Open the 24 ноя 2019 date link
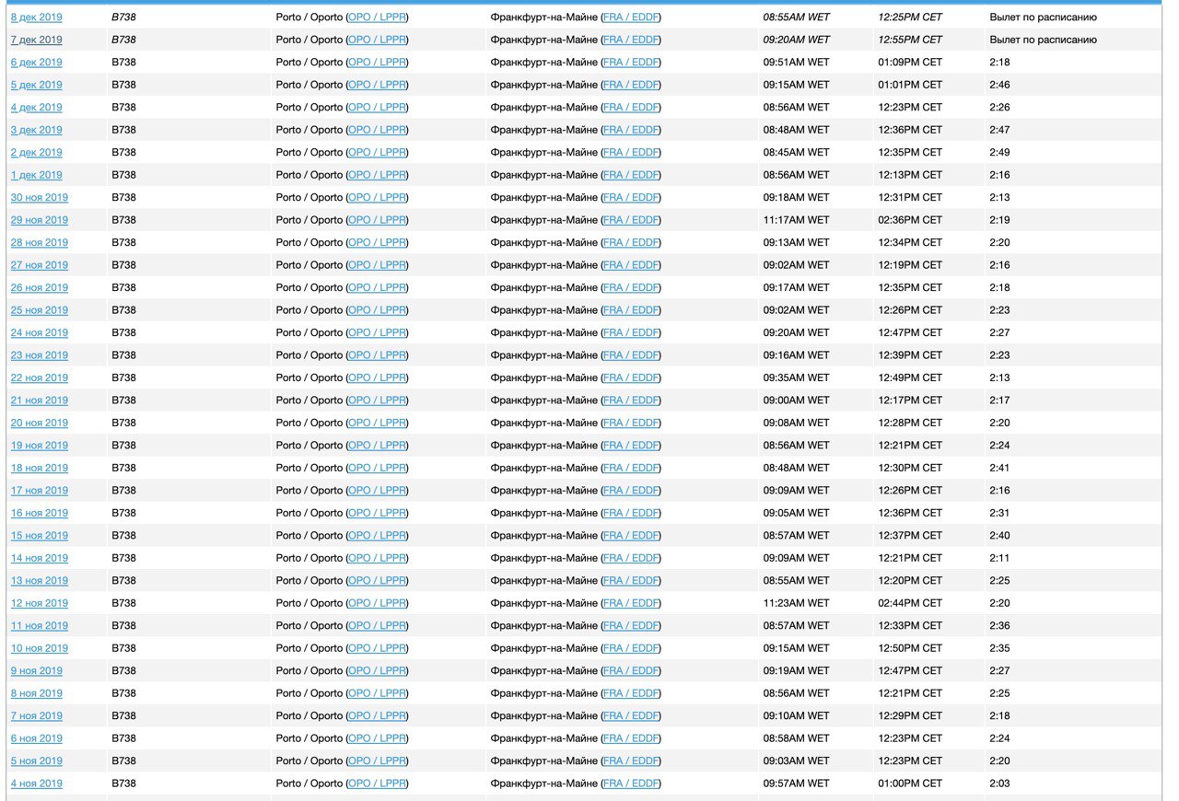 [40, 333]
